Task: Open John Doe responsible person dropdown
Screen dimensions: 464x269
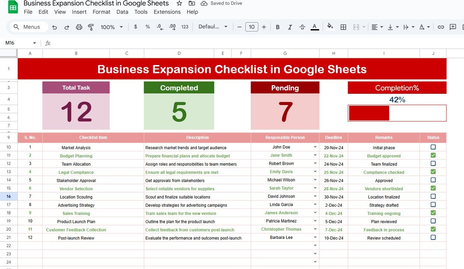Action: pyautogui.click(x=315, y=147)
